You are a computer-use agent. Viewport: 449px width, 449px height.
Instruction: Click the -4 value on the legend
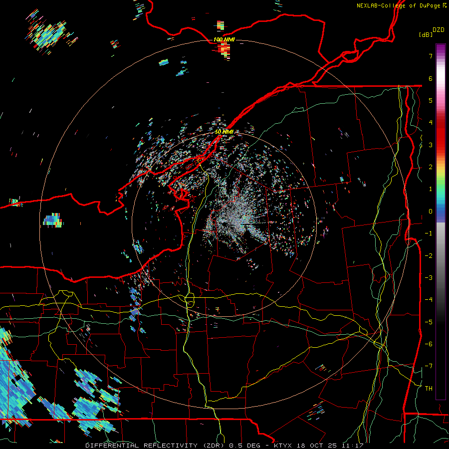coord(429,300)
